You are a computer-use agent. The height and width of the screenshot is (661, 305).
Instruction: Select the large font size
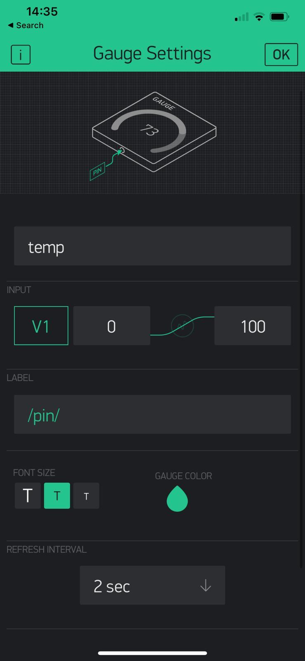28,496
